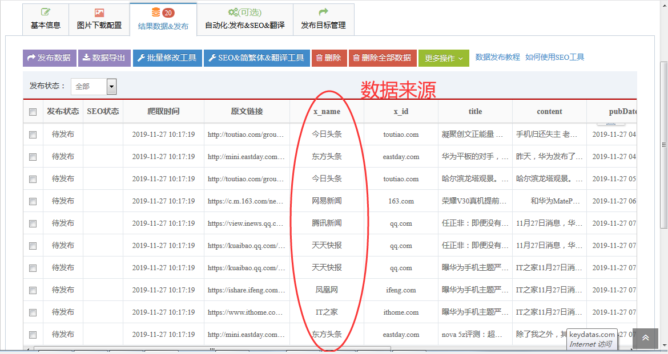Open the 批量修改工具 button
This screenshot has height=354, width=668.
[167, 58]
